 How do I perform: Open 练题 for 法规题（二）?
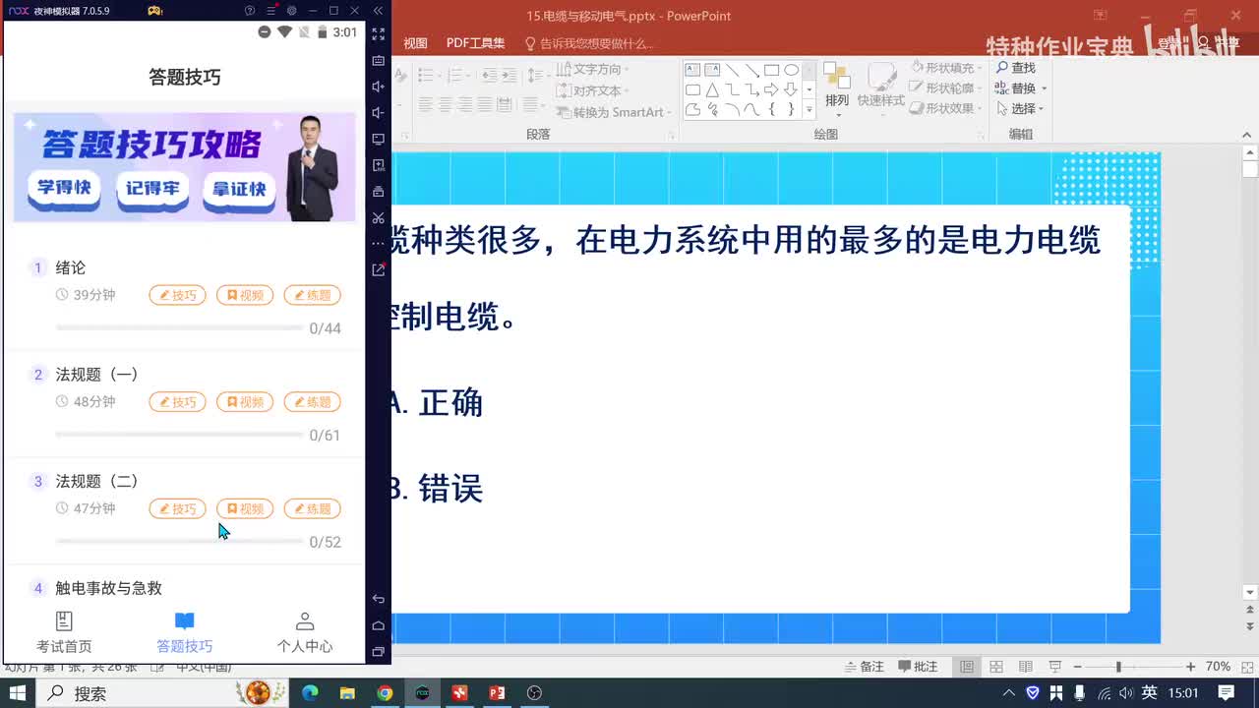[312, 508]
